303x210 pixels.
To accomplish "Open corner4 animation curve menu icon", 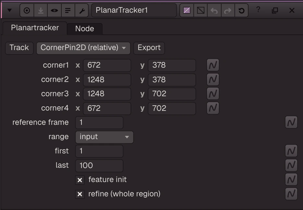I will pyautogui.click(x=213, y=108).
